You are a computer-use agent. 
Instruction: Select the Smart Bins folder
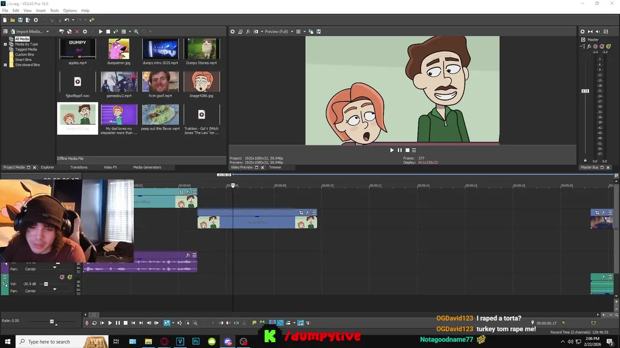23,59
